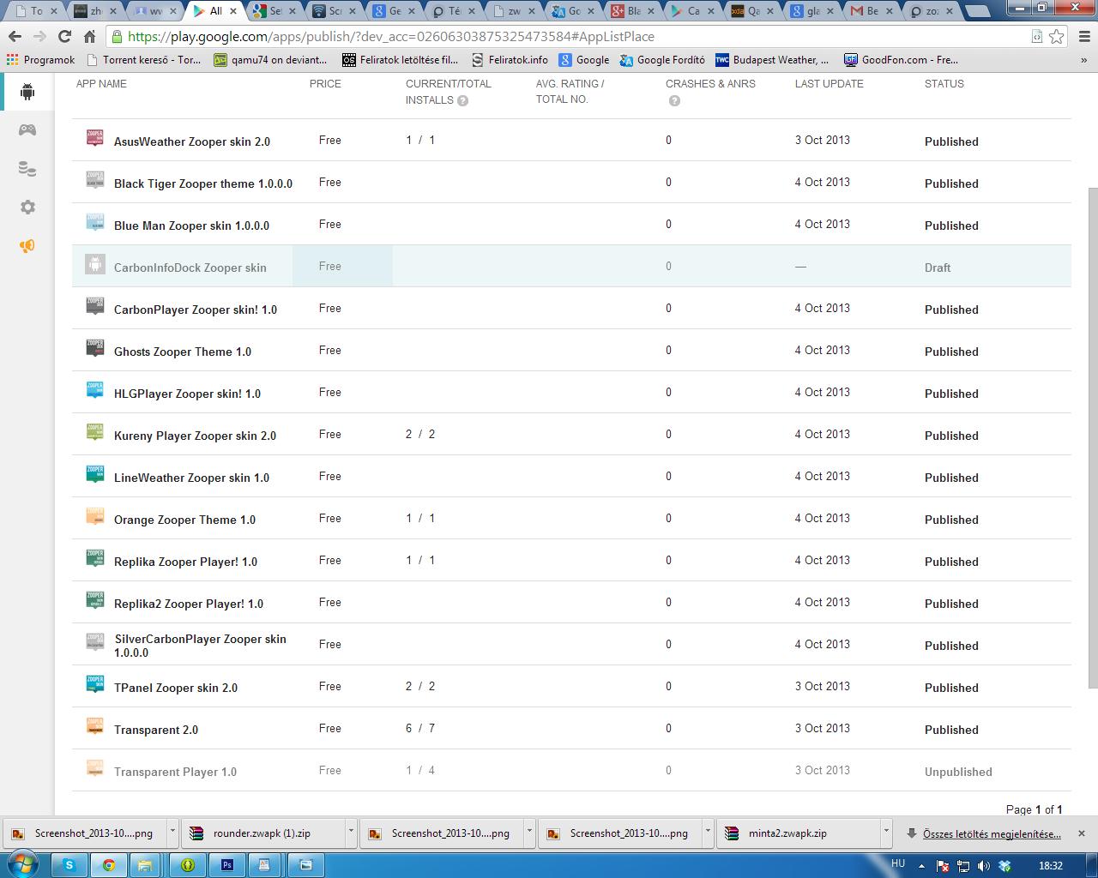Navigate back with browser back arrow
This screenshot has width=1098, height=878.
[x=15, y=36]
